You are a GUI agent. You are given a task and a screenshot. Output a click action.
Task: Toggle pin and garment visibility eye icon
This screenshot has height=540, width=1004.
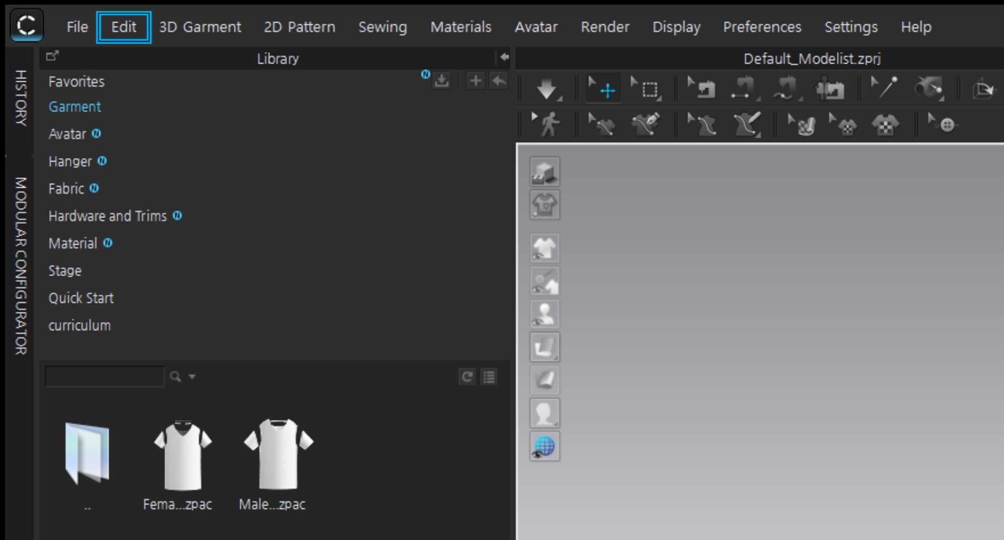pyautogui.click(x=545, y=281)
